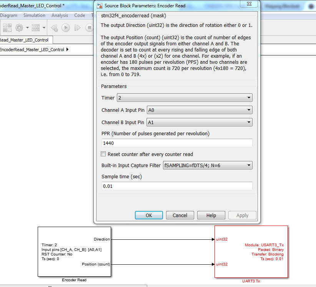The width and height of the screenshot is (316, 287).
Task: Click the 'Transfer: Blocking' text
Action: coord(268,254)
